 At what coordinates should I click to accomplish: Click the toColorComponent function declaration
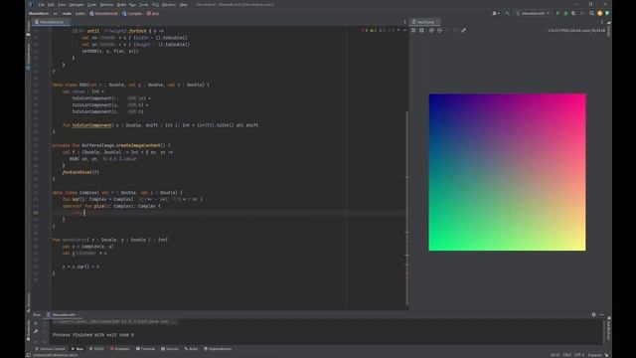pos(161,125)
